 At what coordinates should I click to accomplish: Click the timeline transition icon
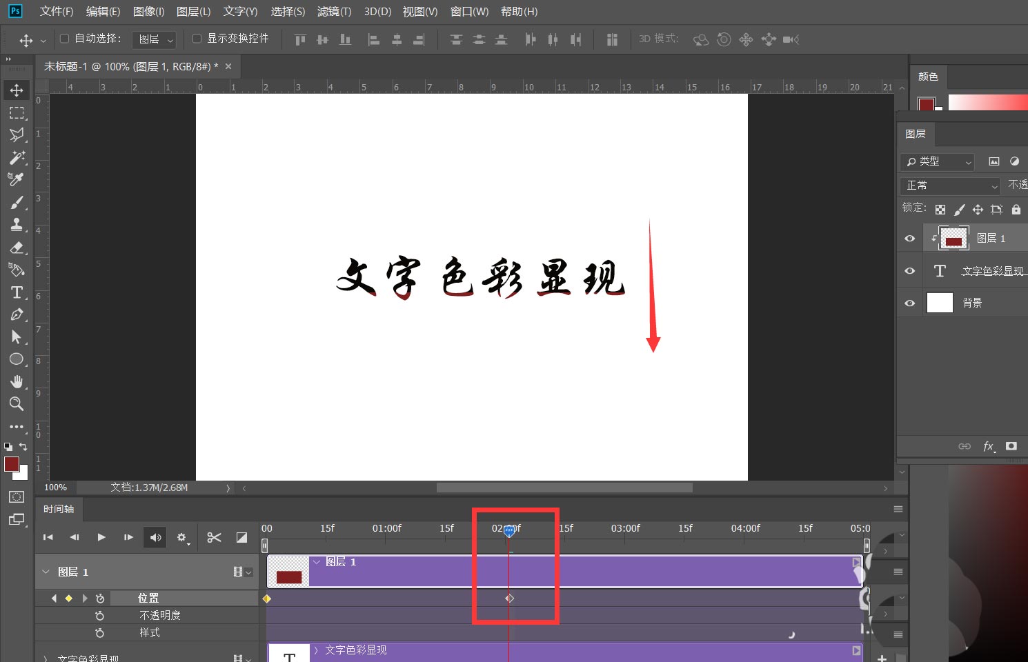241,537
